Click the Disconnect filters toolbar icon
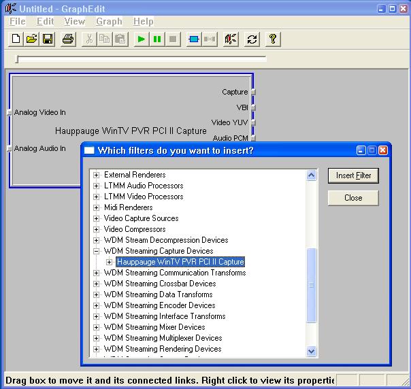411x389 pixels. click(210, 39)
